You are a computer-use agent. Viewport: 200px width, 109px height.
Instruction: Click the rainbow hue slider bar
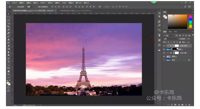tap(191, 22)
